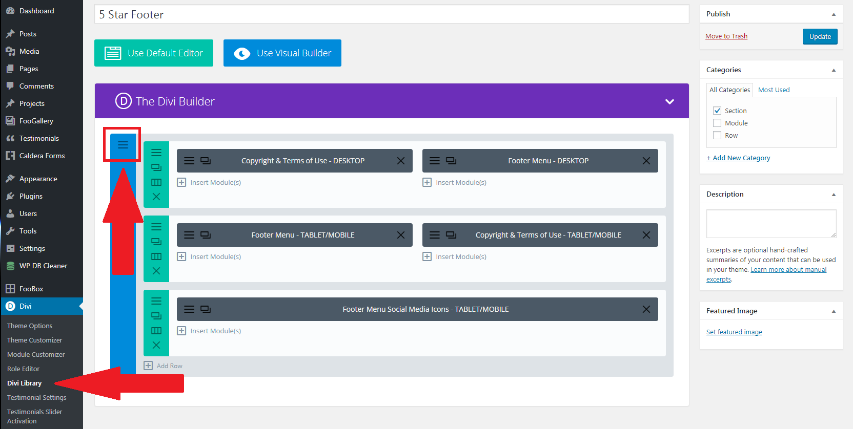Remove the Footer Menu Social Media Icons module

[x=646, y=309]
